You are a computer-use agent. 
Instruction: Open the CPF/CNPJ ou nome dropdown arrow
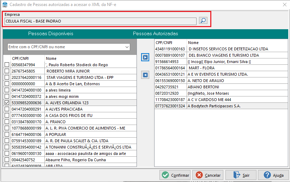[127, 47]
